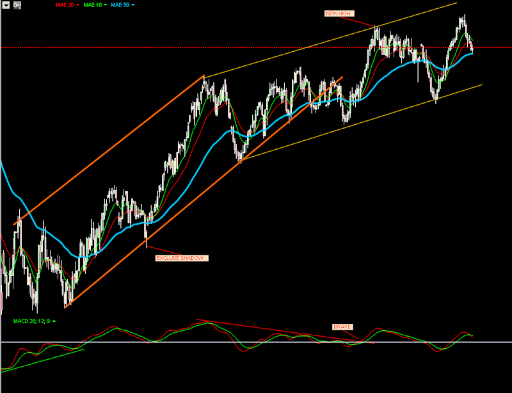This screenshot has height=393, width=512.
Task: Open the MAE 10 indicator dropdown
Action: [105, 5]
